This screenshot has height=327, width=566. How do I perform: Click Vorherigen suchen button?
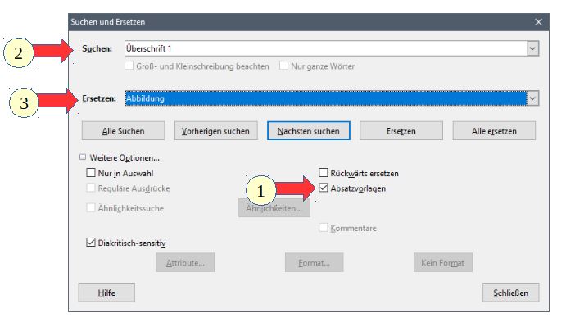(216, 131)
